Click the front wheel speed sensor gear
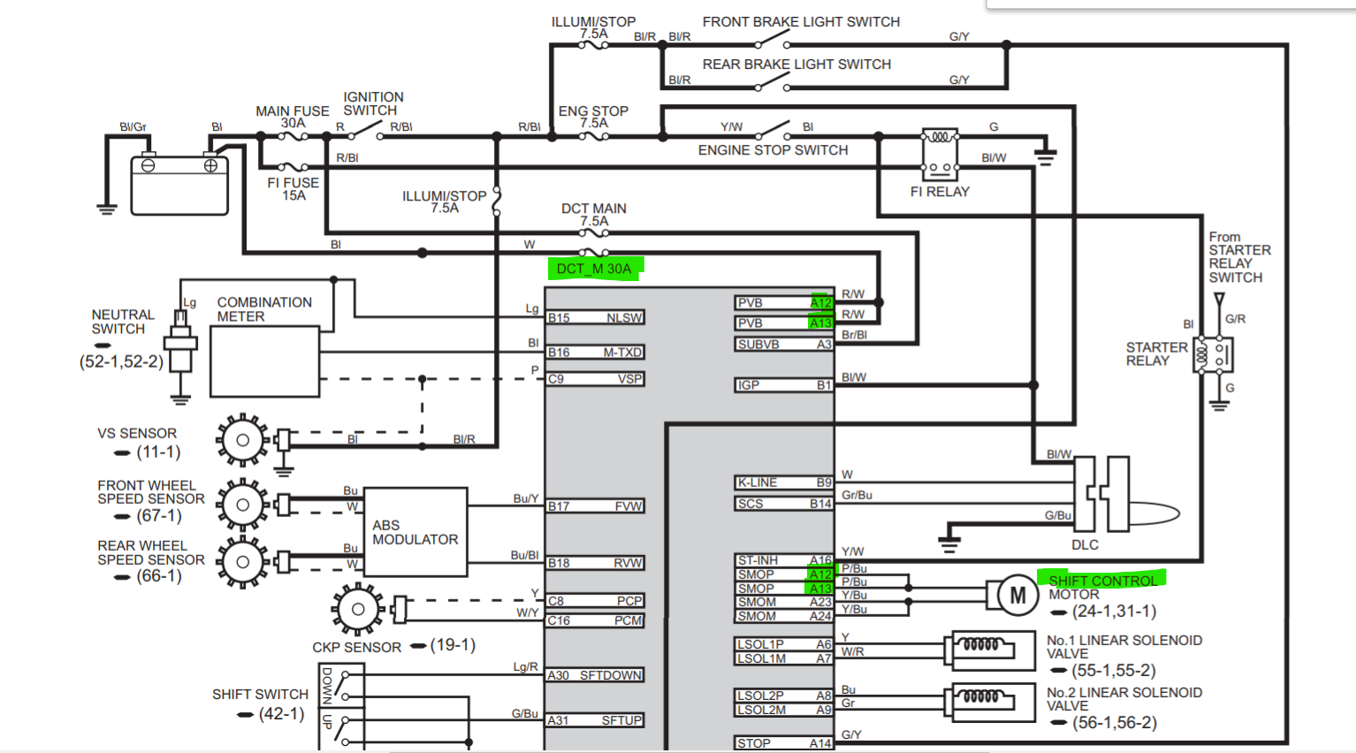Screen dimensions: 1356x753 click(x=242, y=505)
